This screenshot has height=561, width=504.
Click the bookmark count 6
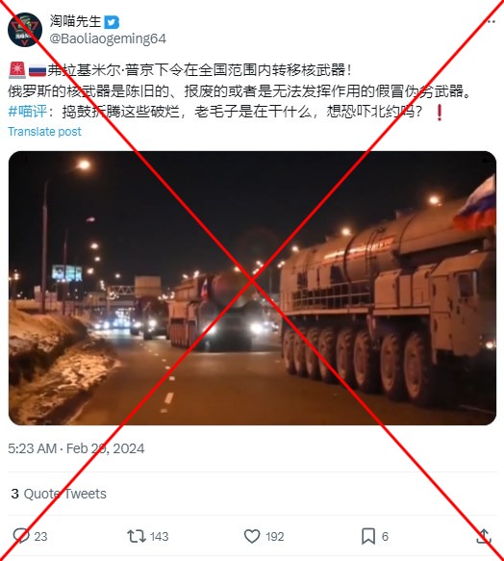click(x=385, y=536)
